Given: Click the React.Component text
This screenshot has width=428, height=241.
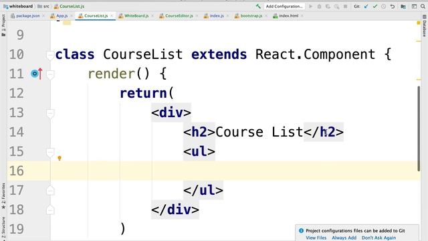Looking at the screenshot, I should click(315, 54).
